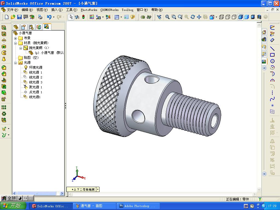Select 点光源 1 point light item
Viewport: 280px width, 210px height.
click(36, 92)
